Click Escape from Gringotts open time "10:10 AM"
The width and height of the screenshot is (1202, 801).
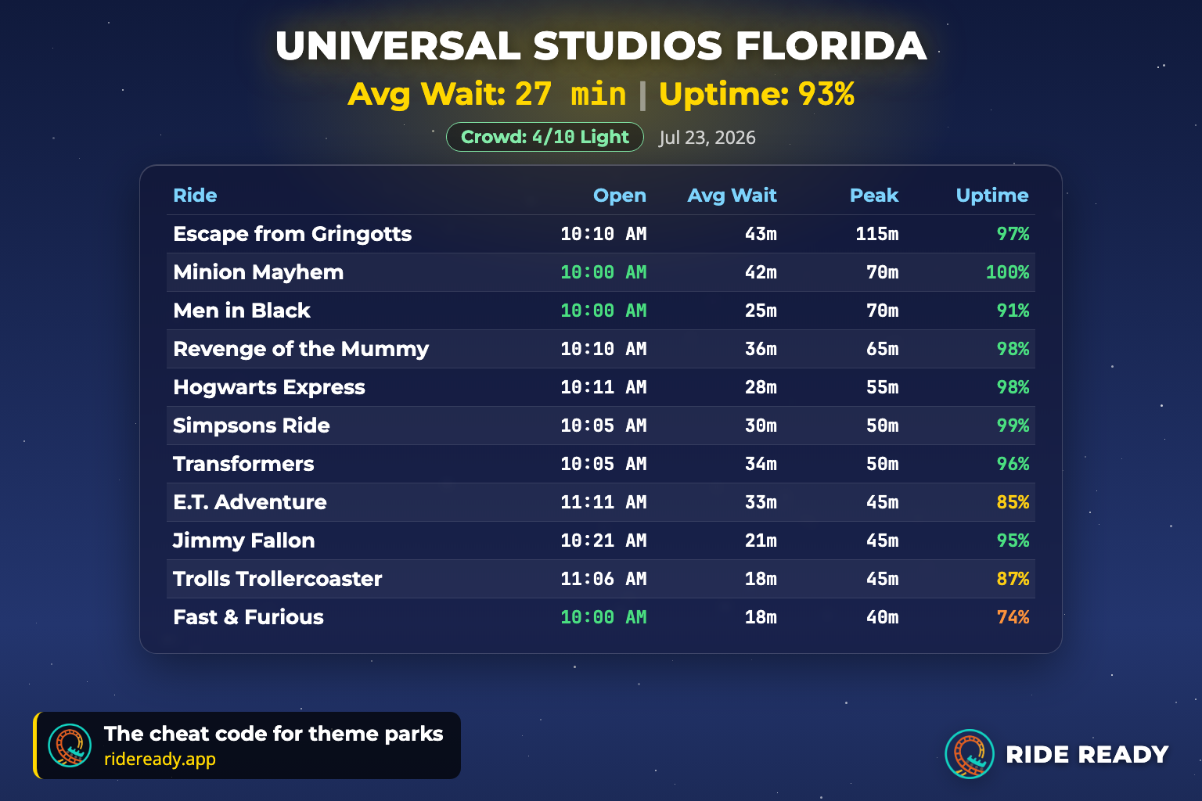tap(603, 234)
